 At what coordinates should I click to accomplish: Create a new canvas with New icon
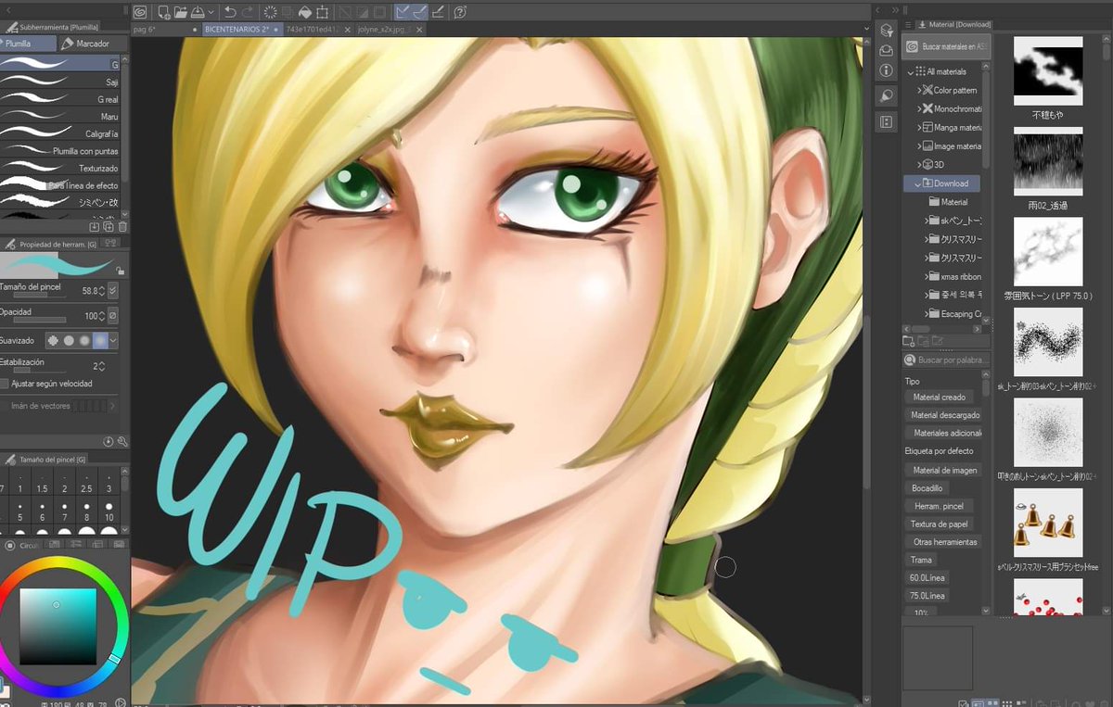(163, 12)
